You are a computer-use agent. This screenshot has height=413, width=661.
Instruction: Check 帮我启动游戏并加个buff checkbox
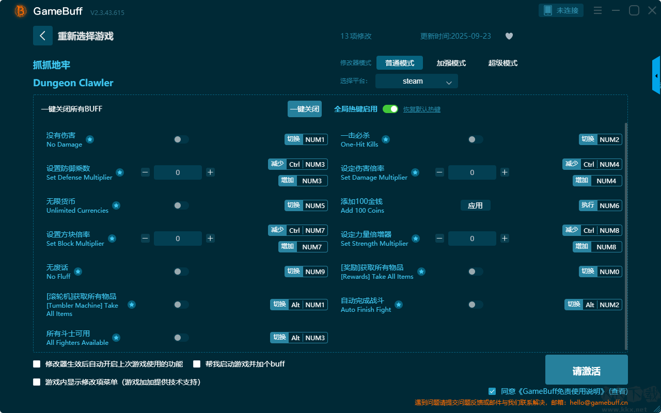click(x=197, y=364)
